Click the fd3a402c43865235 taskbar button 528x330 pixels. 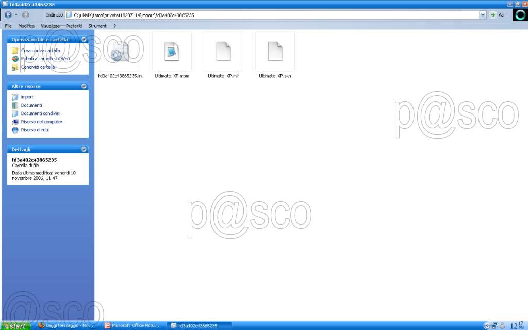(x=199, y=326)
